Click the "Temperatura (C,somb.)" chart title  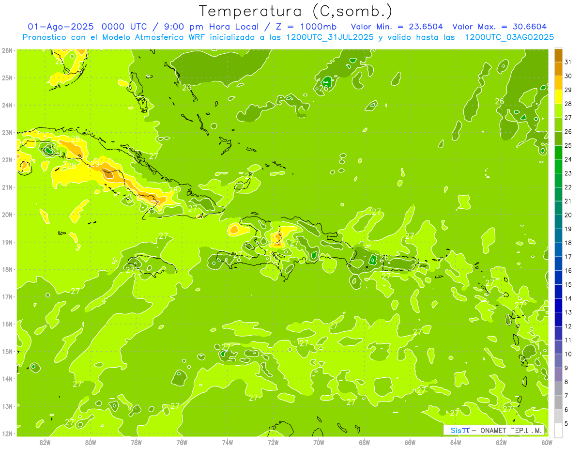(x=296, y=12)
